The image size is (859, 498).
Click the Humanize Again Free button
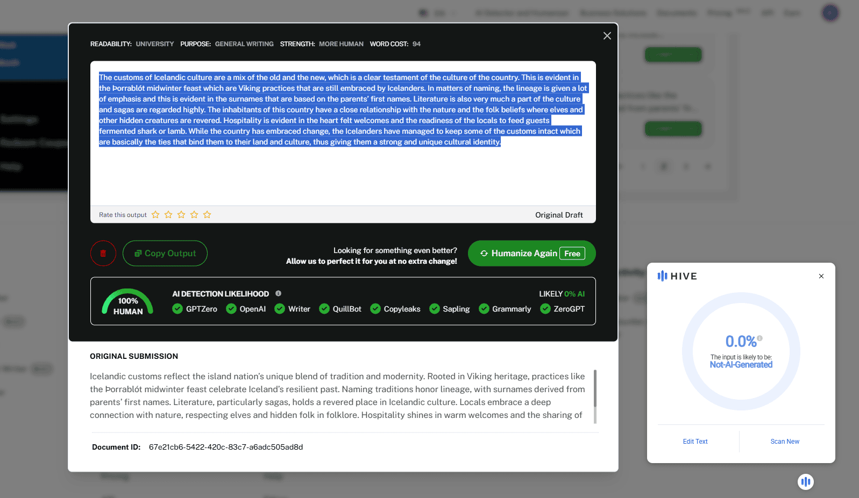coord(531,253)
